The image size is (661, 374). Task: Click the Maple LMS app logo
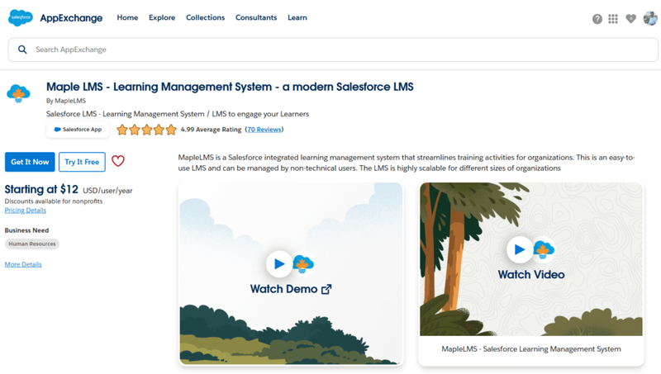[18, 93]
